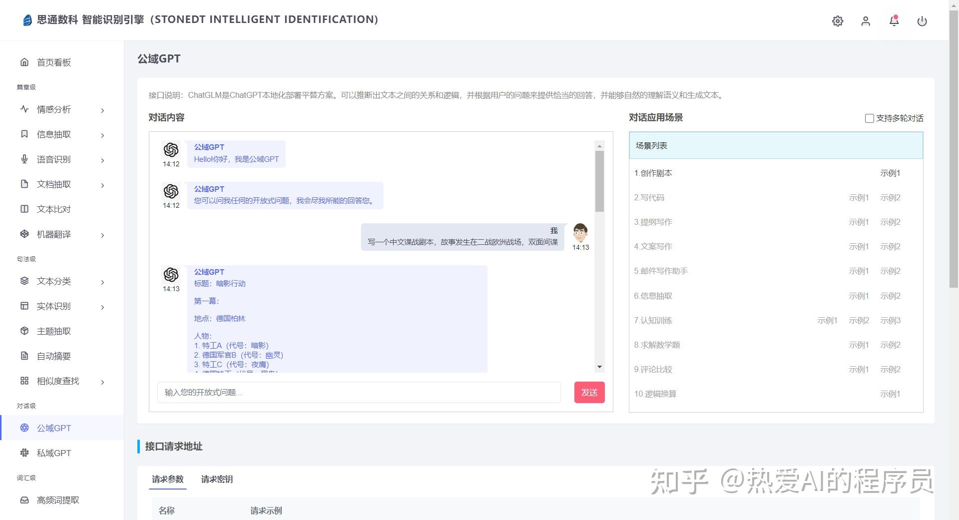Open the user profile icon
Screen dimensions: 959x520
pyautogui.click(x=866, y=21)
